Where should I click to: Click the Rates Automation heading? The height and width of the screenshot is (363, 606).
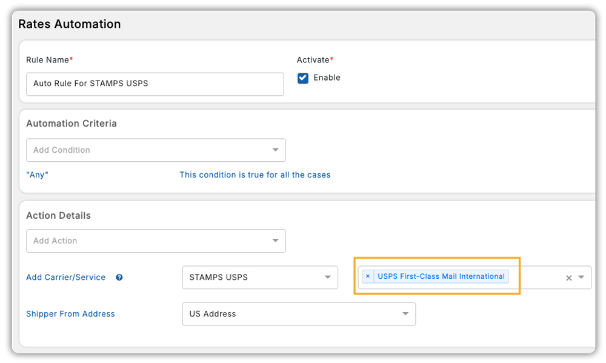click(x=70, y=24)
